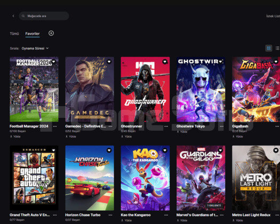Open Ghostwire Tokyo cover art

(x=201, y=89)
